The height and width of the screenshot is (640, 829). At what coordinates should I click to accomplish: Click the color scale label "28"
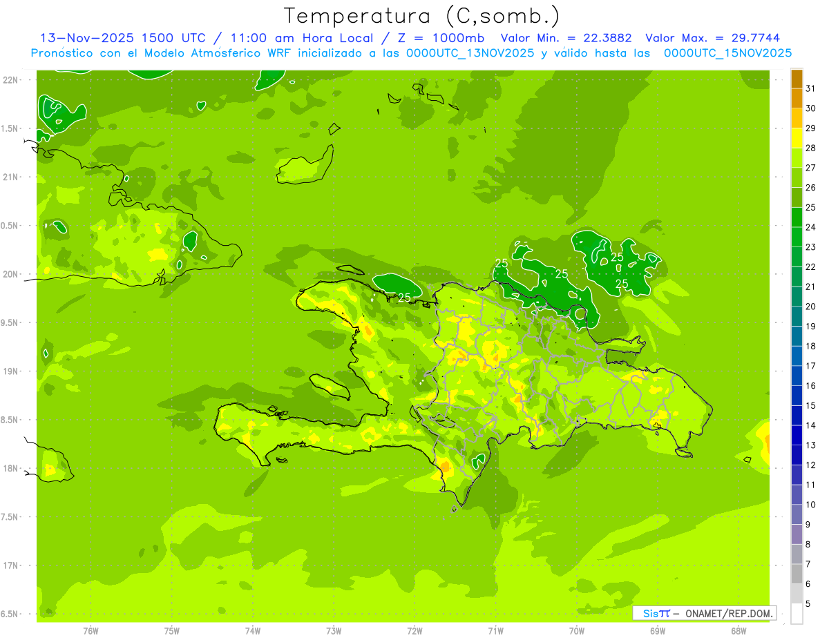[810, 148]
